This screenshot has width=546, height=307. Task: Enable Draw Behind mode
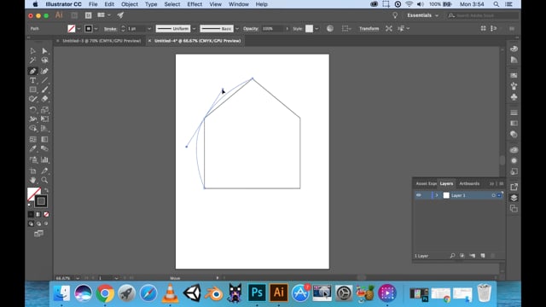38,223
